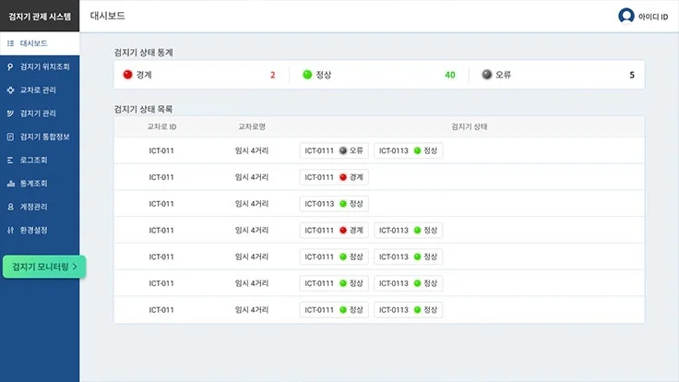The image size is (679, 382).
Task: Click ICT-011 cell in the 오류 chip row
Action: pos(161,150)
